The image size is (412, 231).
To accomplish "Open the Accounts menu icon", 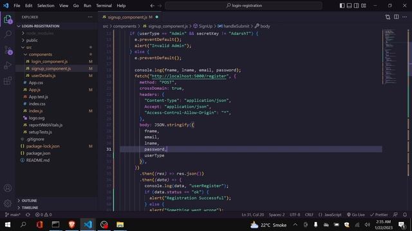I will tap(8, 188).
